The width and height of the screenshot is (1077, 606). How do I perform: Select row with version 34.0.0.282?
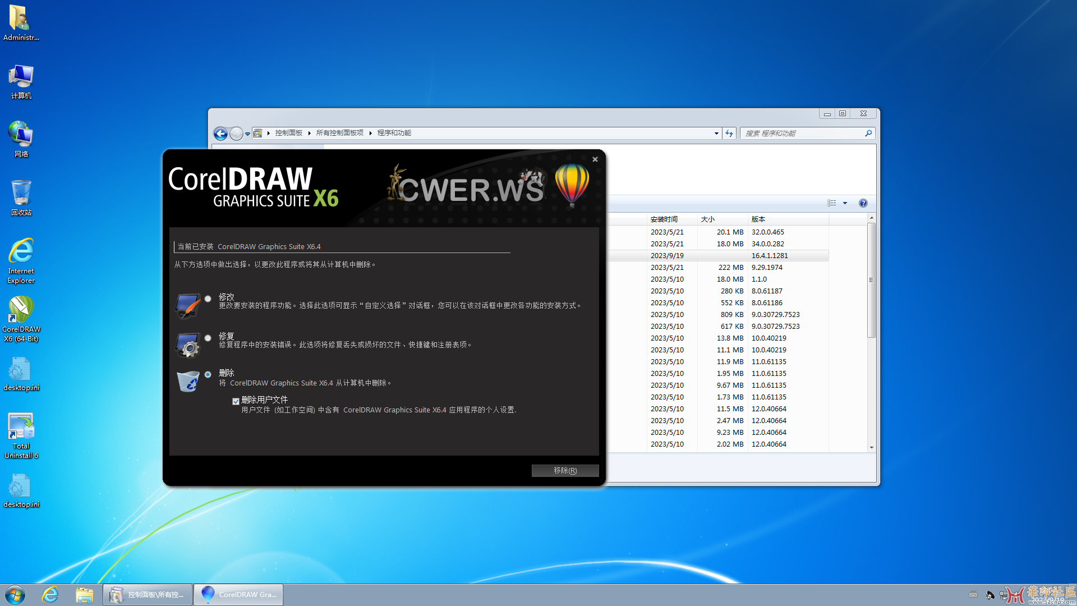[x=718, y=244]
